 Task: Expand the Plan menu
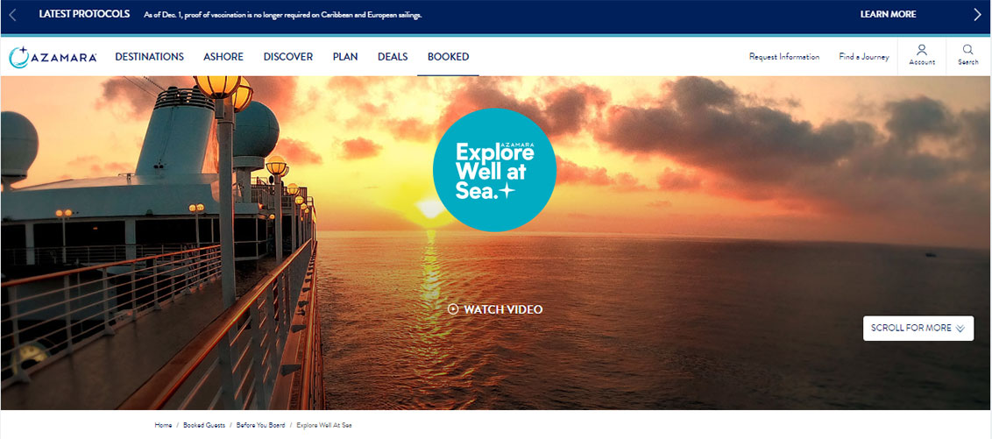click(x=345, y=57)
